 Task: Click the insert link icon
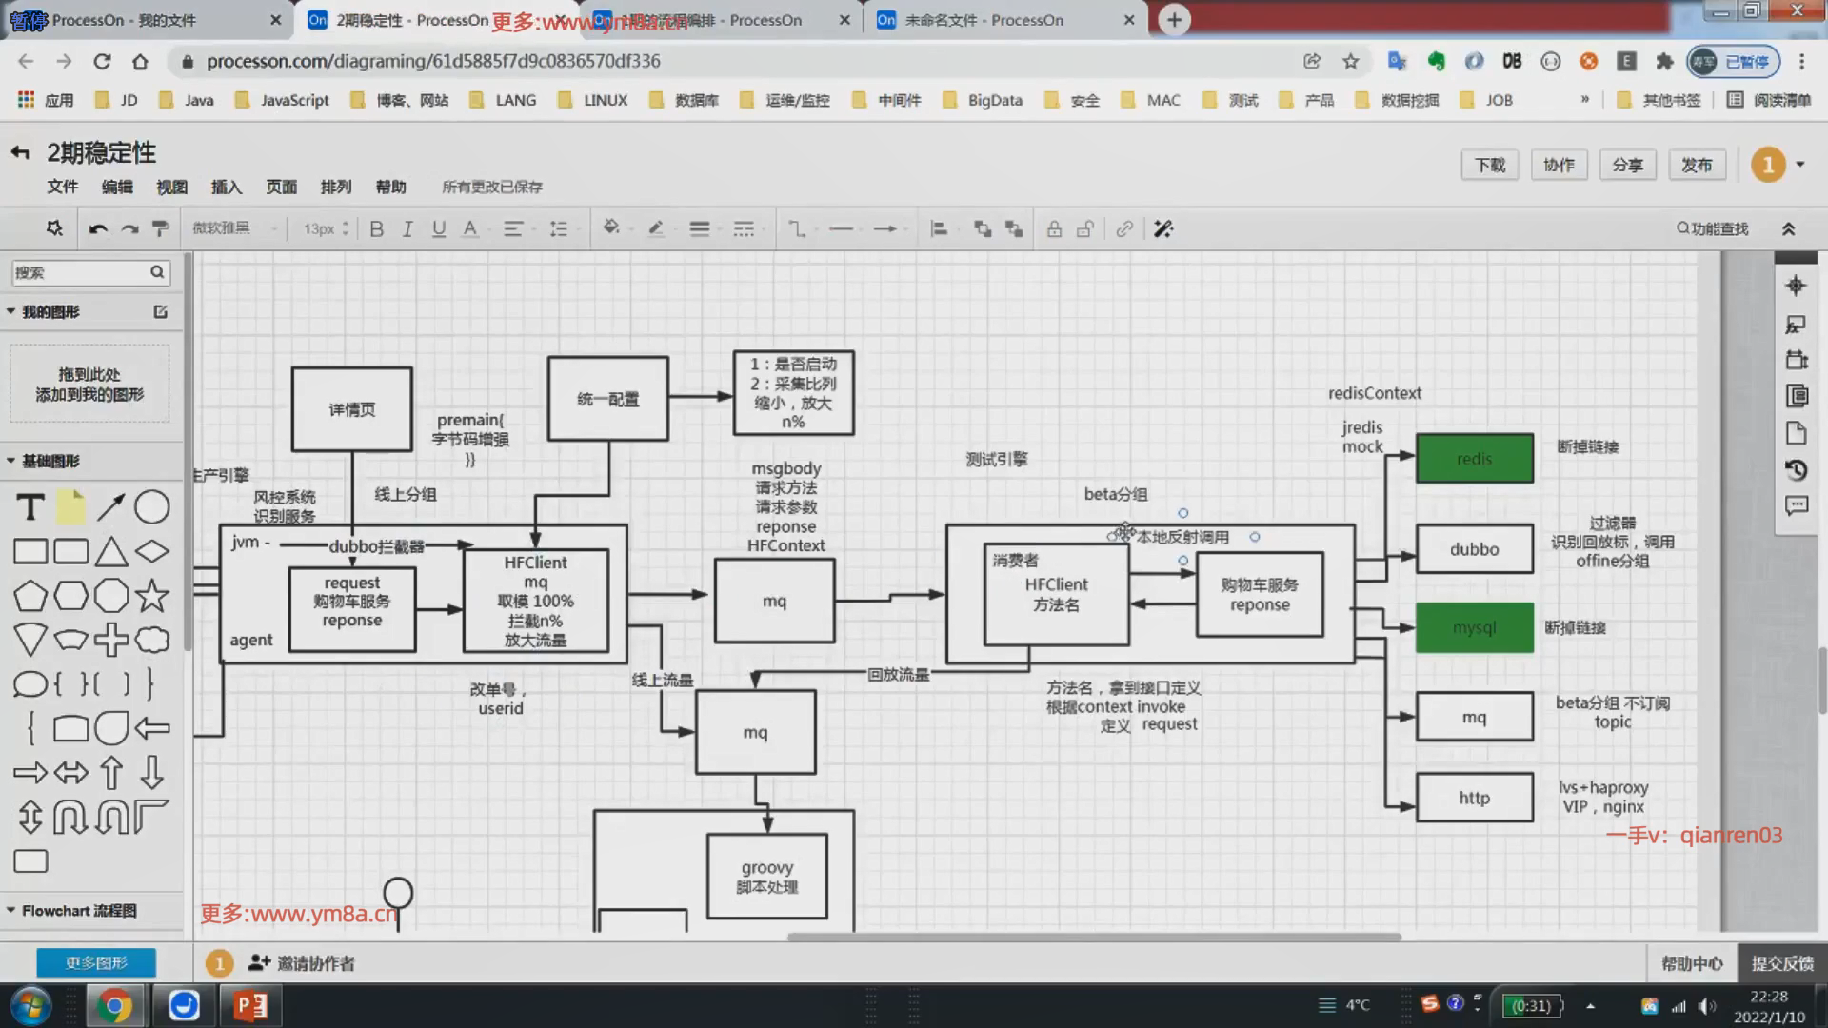(x=1124, y=228)
